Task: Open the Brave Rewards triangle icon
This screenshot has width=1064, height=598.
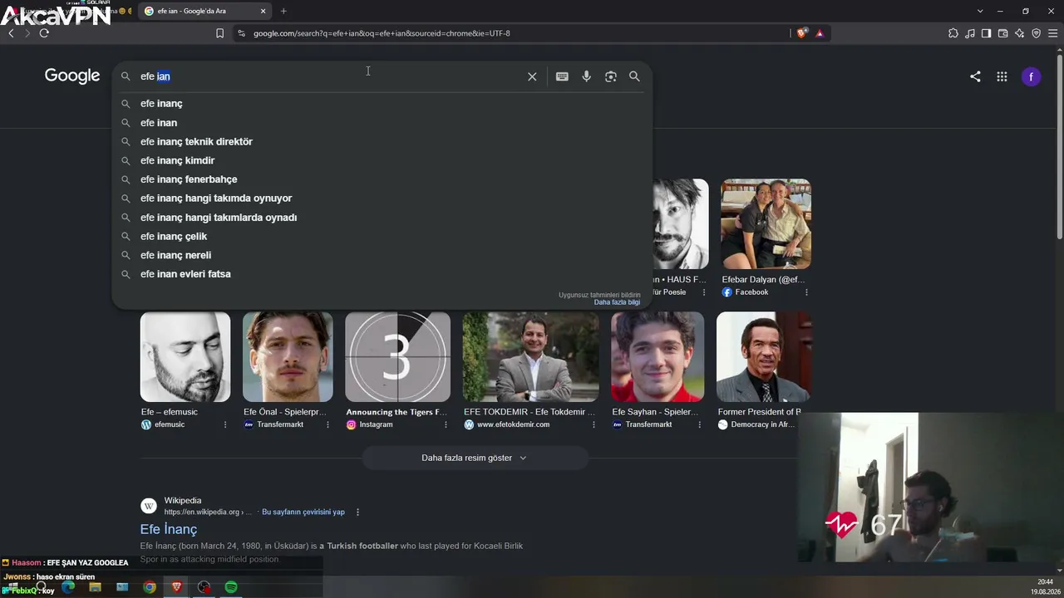Action: [x=820, y=33]
